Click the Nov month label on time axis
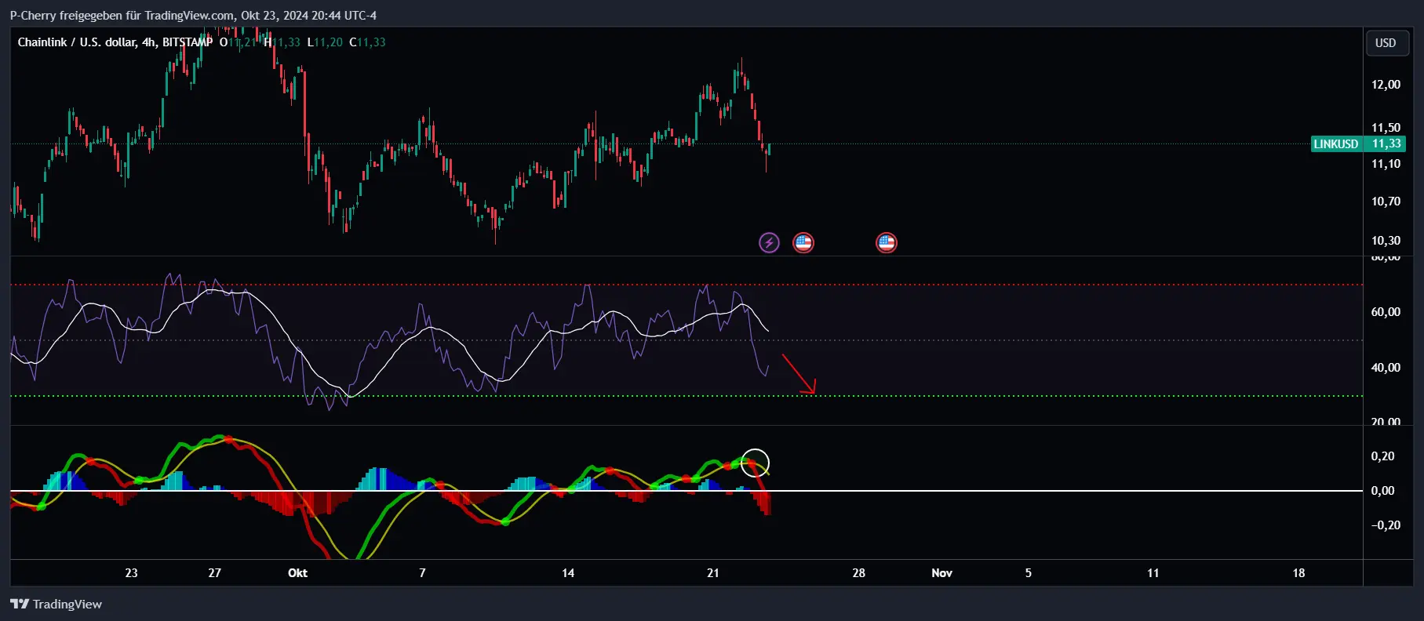1424x621 pixels. tap(941, 573)
